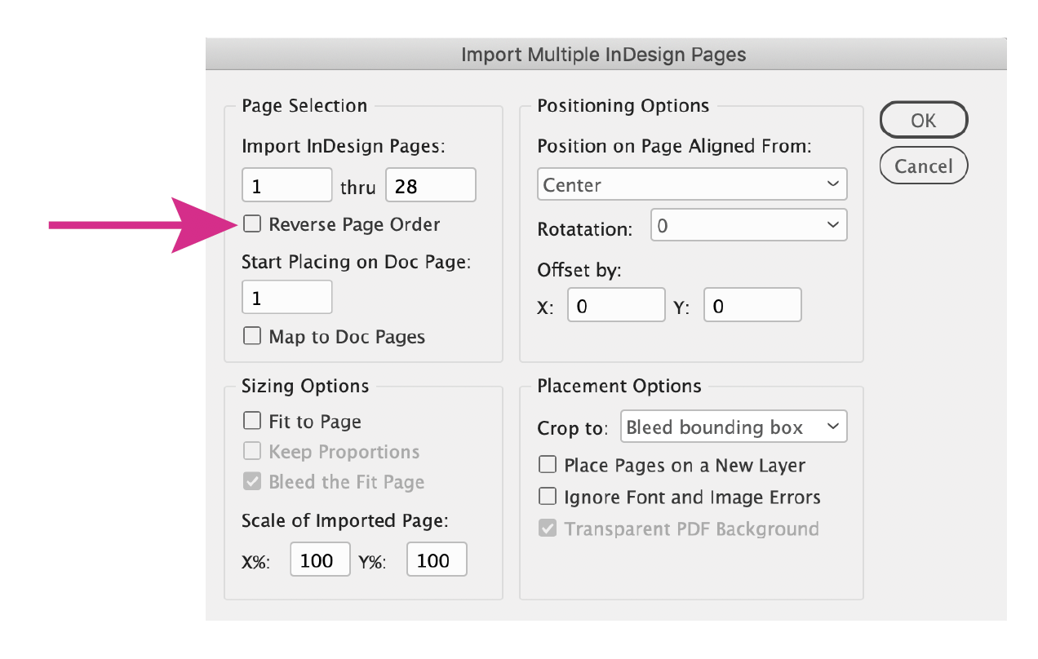
Task: Check Place Pages on a New Layer
Action: click(x=548, y=465)
